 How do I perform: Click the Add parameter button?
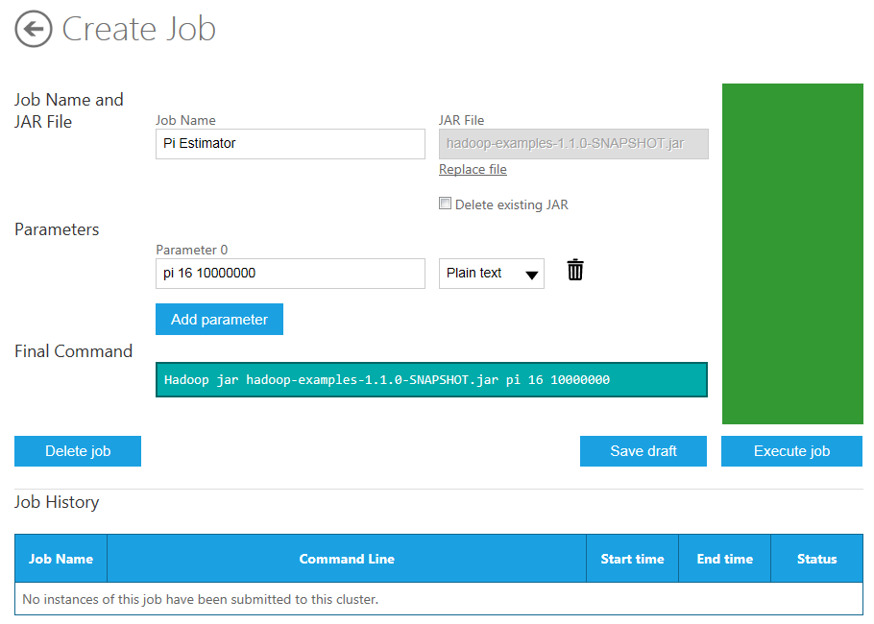[x=219, y=320]
